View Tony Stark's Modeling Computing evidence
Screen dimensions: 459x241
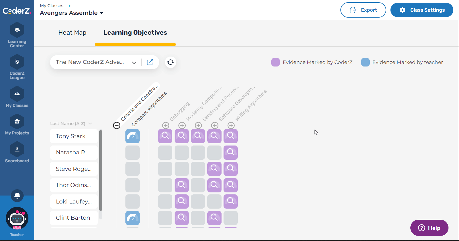pyautogui.click(x=182, y=136)
